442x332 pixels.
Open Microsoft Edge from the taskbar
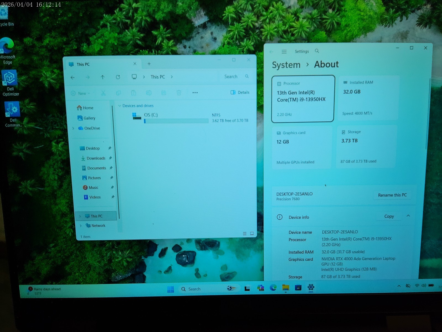click(x=273, y=288)
